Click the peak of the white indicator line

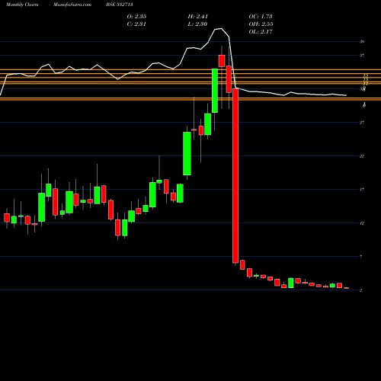222,28
